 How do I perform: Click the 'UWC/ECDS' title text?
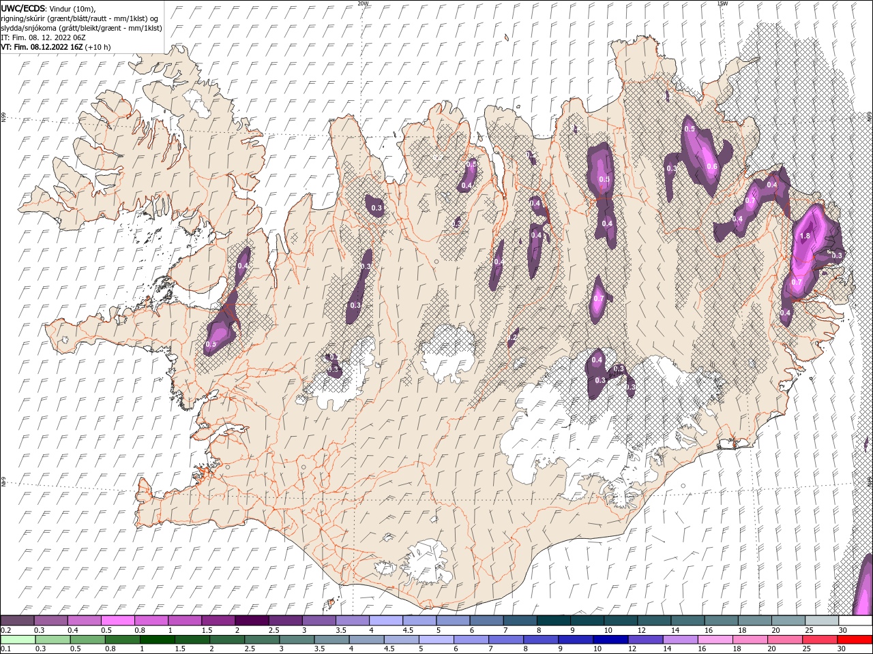pos(23,8)
